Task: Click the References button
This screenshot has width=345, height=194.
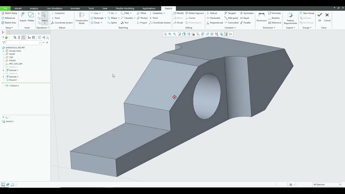Action: pos(8,18)
